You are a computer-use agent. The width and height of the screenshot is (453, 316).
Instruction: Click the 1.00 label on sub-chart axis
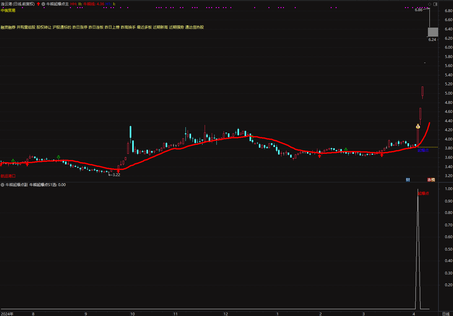[449, 189]
